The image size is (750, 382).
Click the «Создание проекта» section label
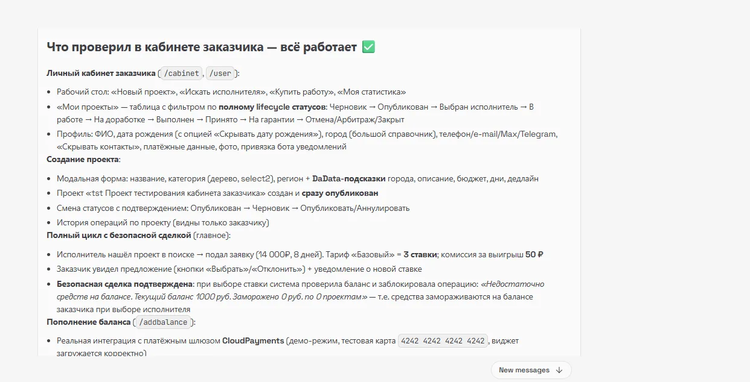[x=83, y=160]
